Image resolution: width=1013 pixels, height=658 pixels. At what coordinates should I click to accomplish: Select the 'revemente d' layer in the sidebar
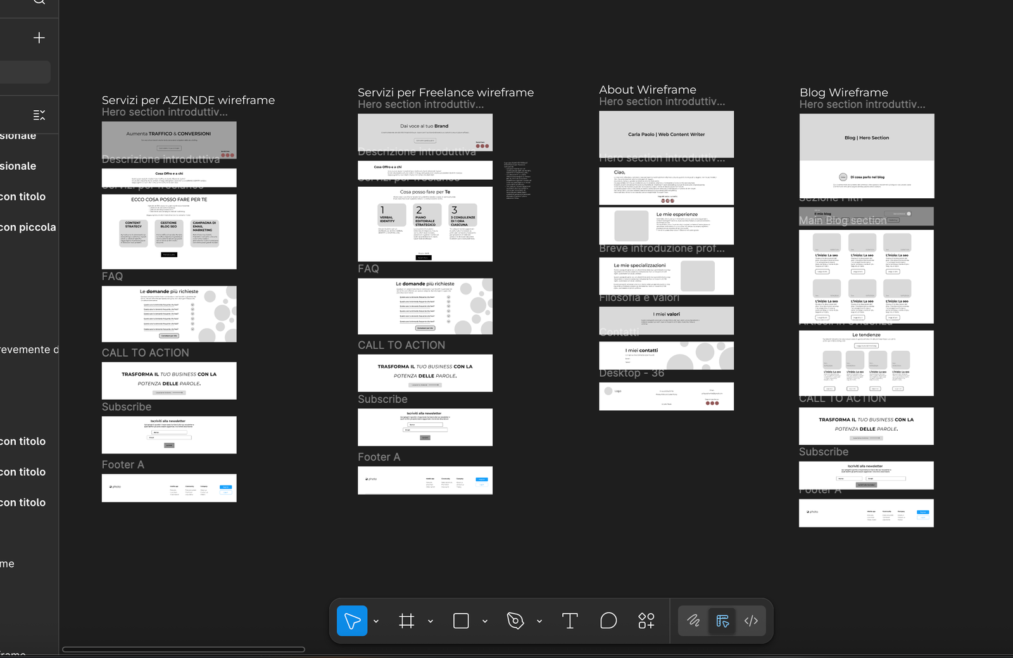click(29, 350)
